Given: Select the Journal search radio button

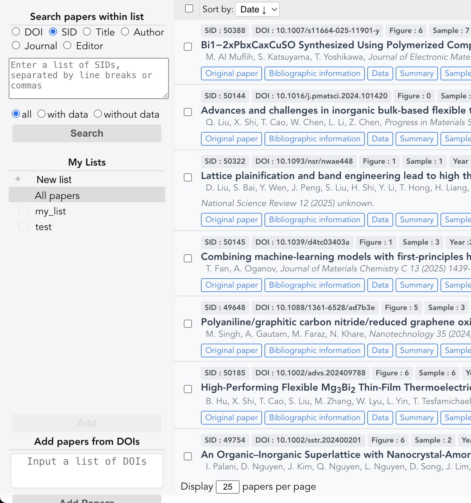Looking at the screenshot, I should click(x=16, y=45).
